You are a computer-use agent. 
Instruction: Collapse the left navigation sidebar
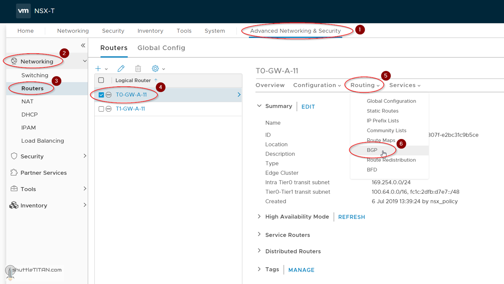click(x=83, y=45)
